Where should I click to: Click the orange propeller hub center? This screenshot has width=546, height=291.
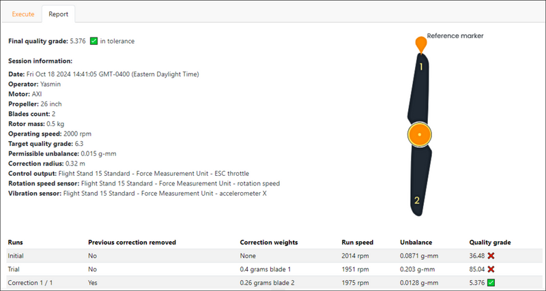point(420,136)
